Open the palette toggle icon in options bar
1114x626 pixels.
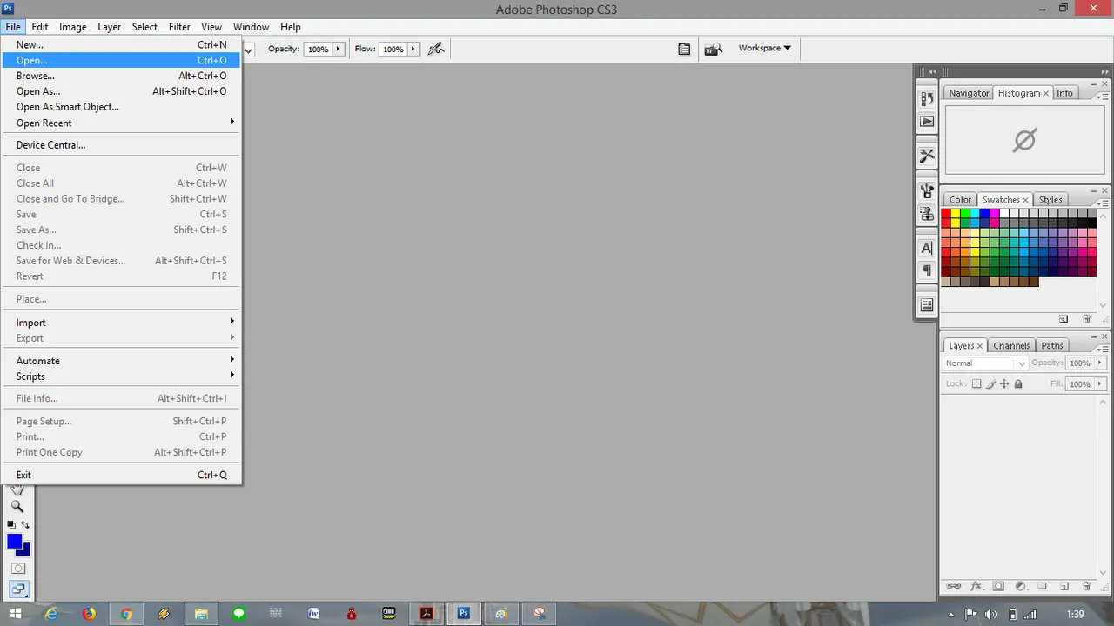point(684,49)
